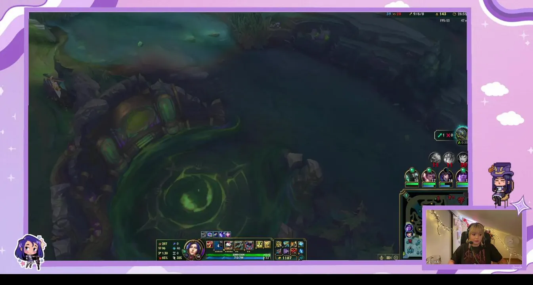Use the blue orb trinket item
Viewport: 533px width, 285px height.
(301, 244)
